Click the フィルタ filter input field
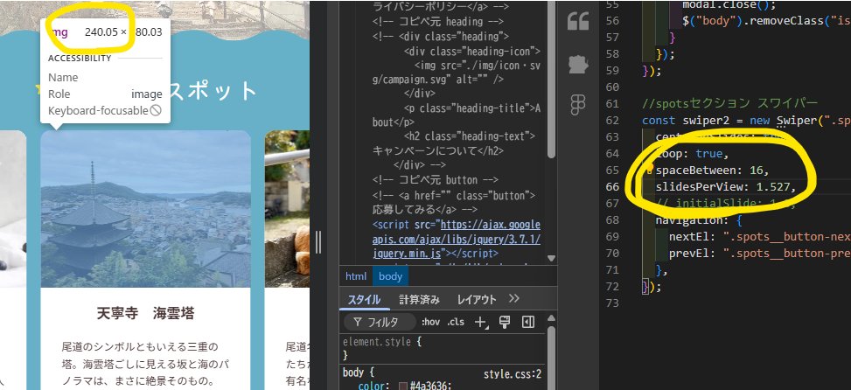 [380, 322]
